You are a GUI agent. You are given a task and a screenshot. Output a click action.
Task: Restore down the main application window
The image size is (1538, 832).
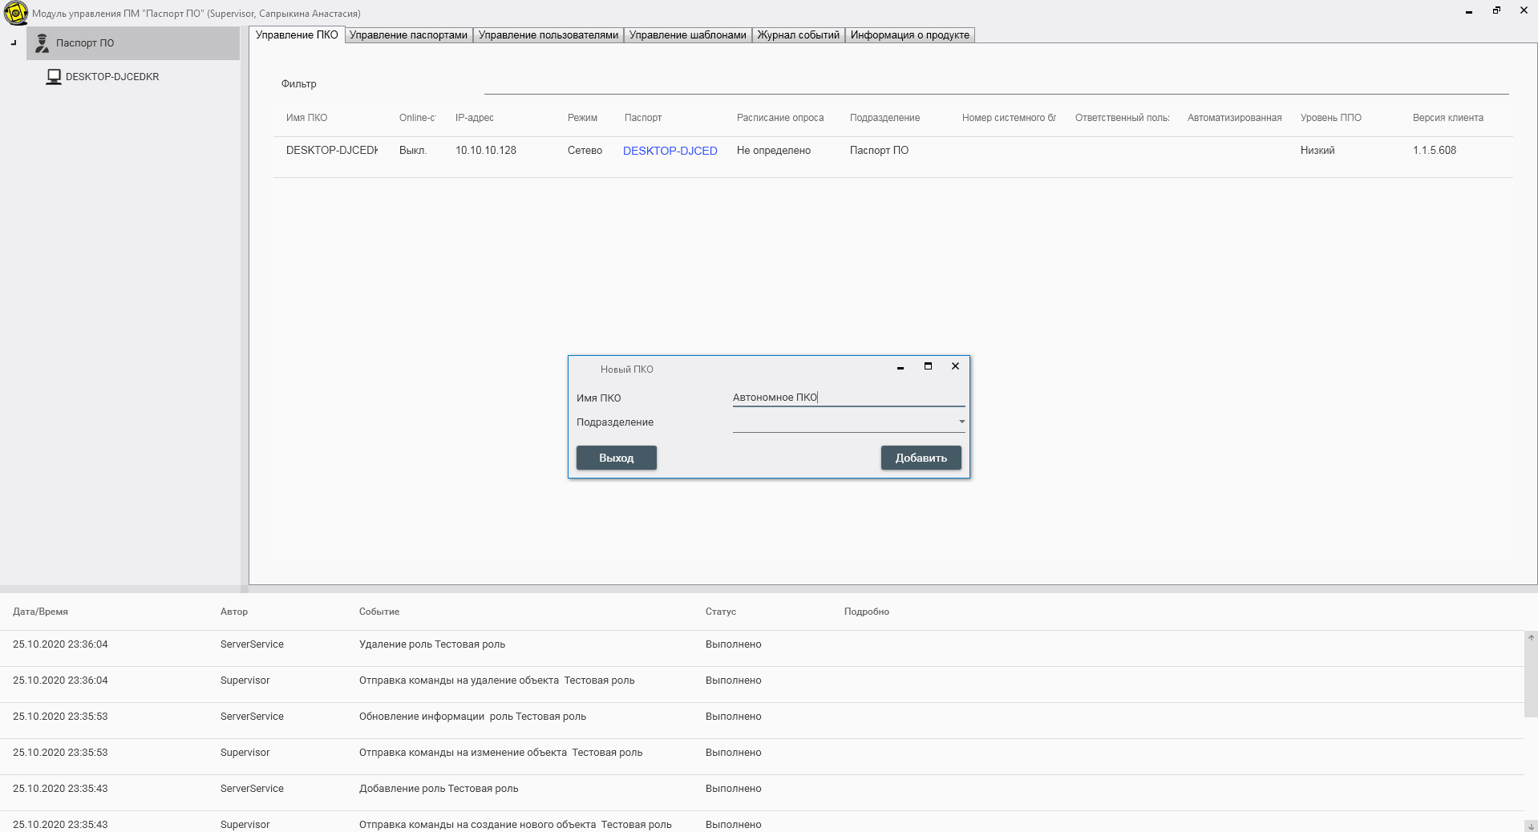1496,10
